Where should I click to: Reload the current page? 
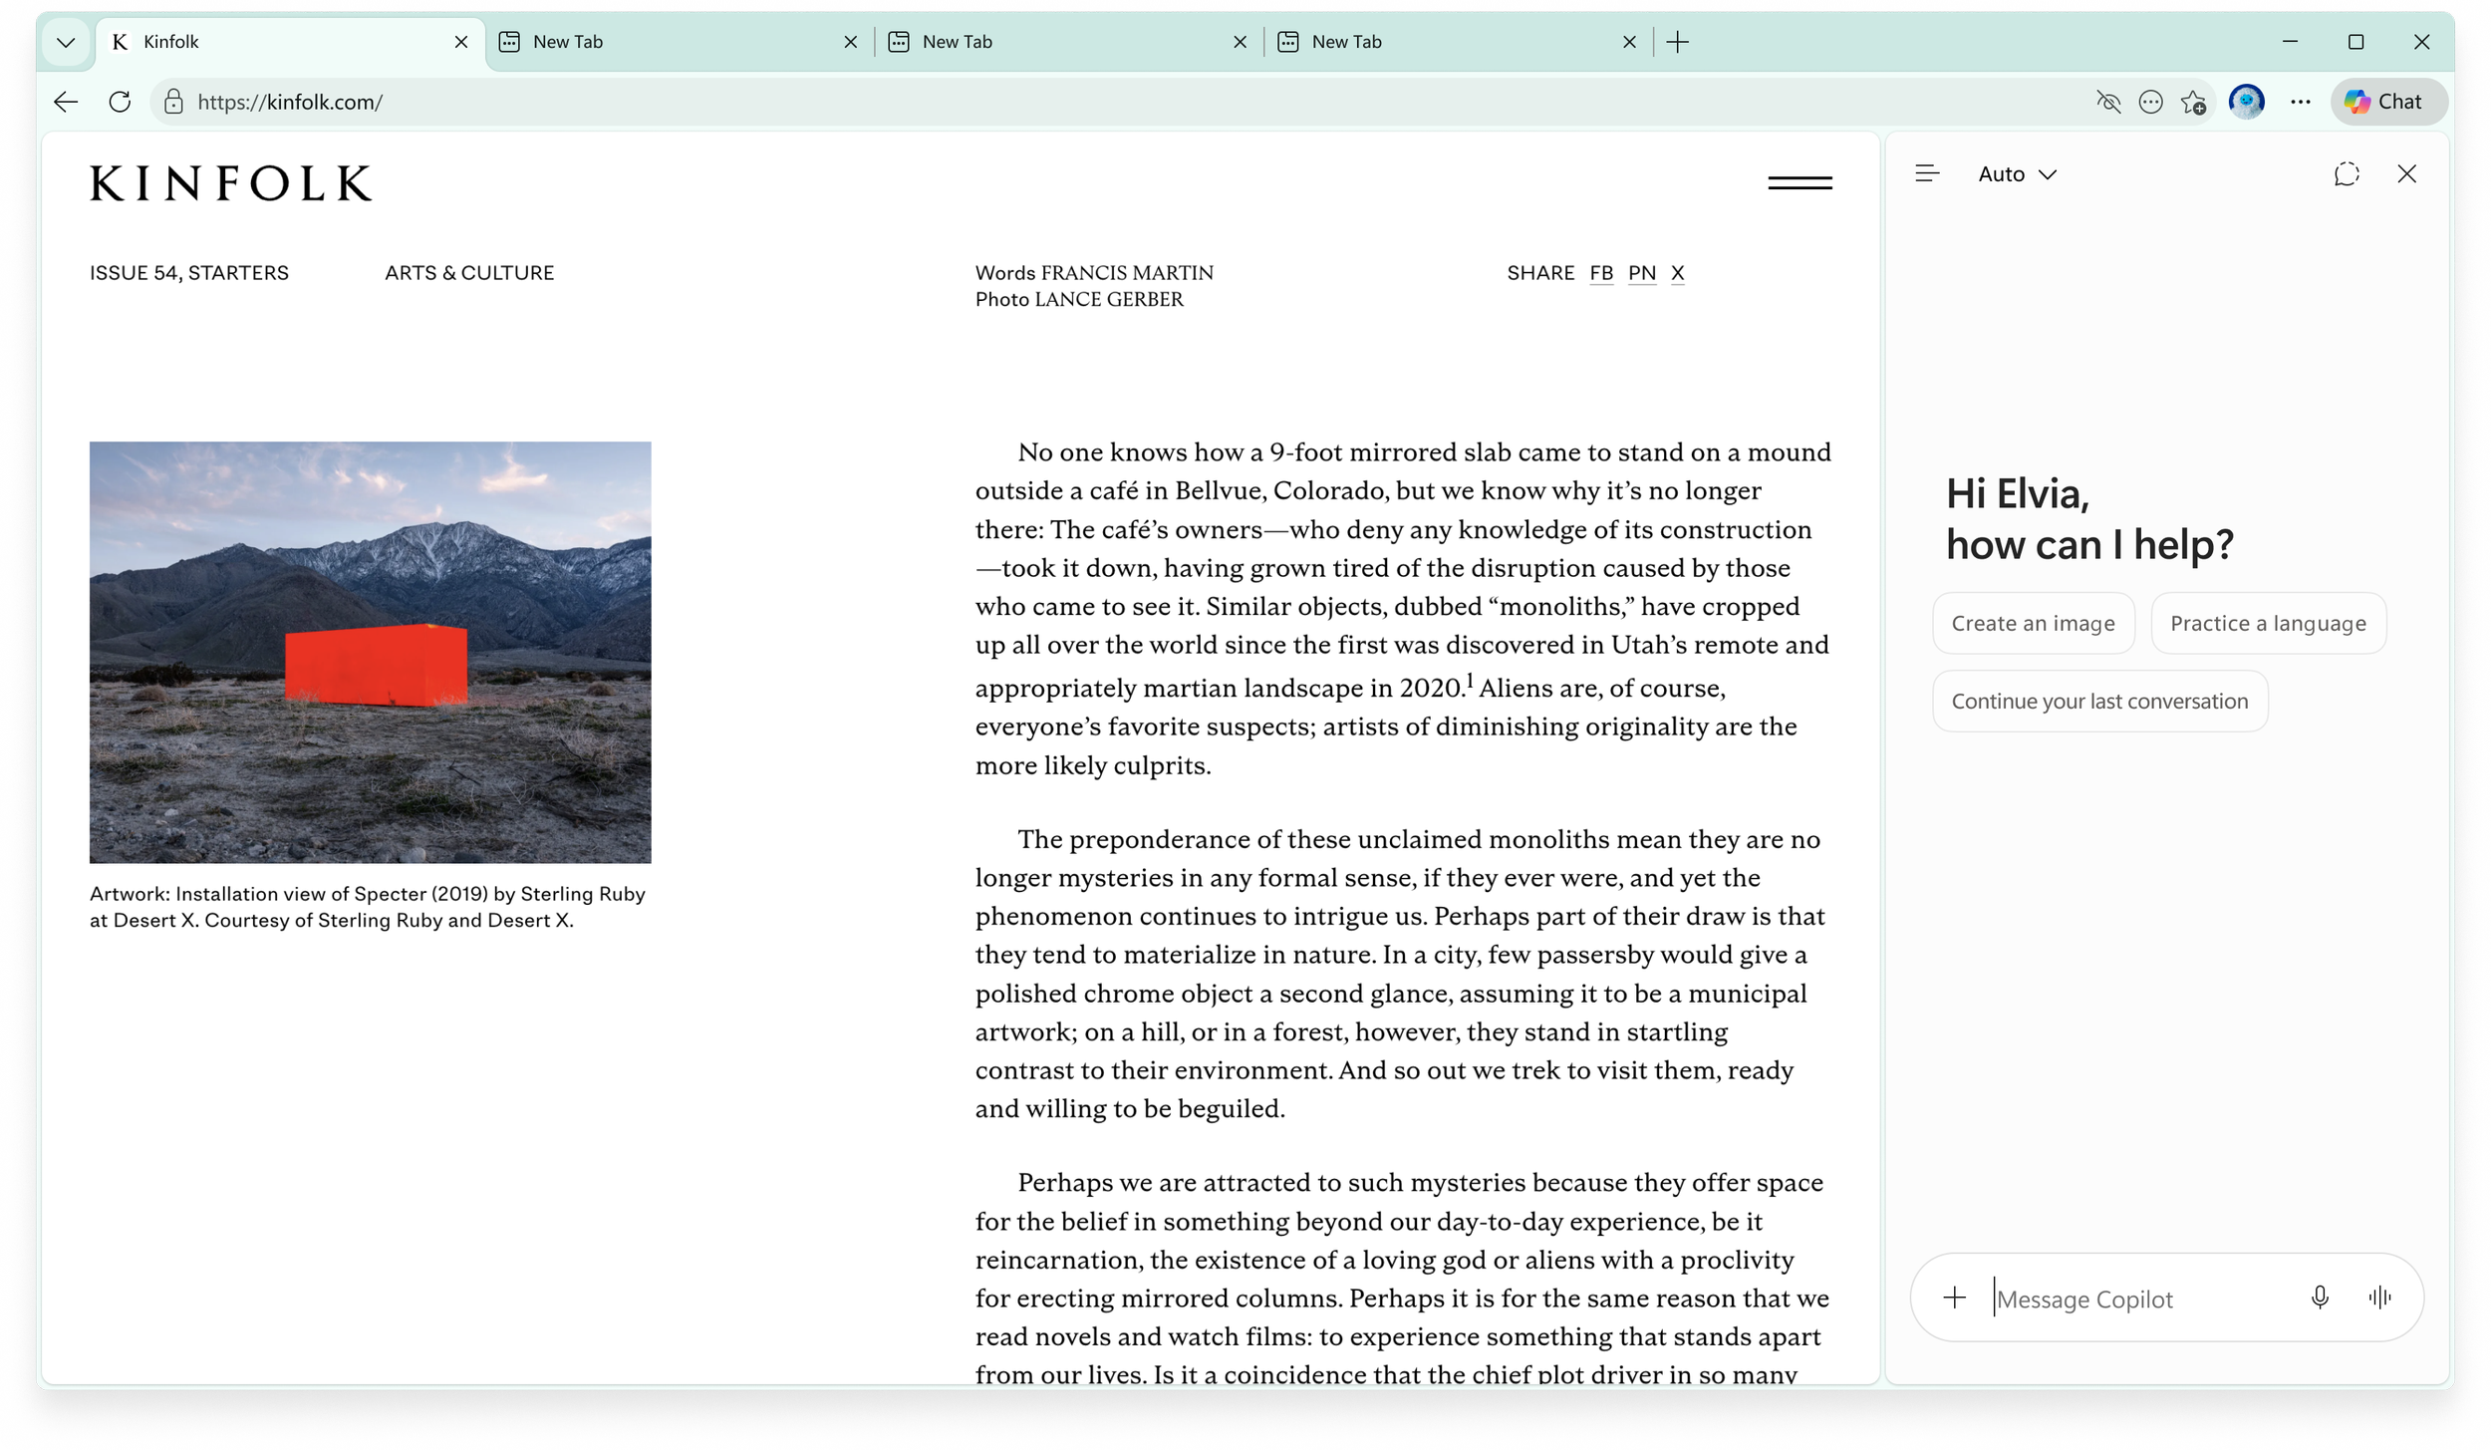120,102
